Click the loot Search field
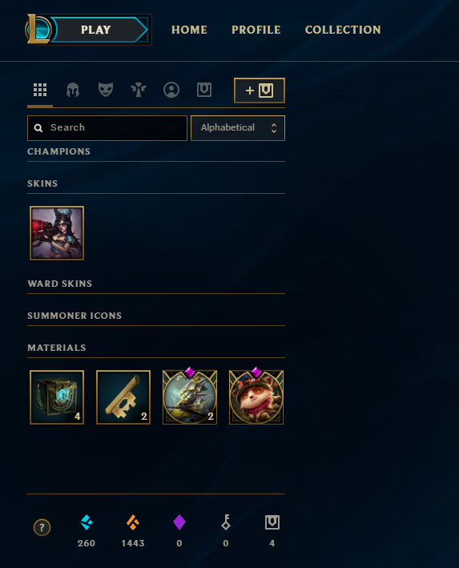Viewport: 459px width, 568px height. [107, 128]
